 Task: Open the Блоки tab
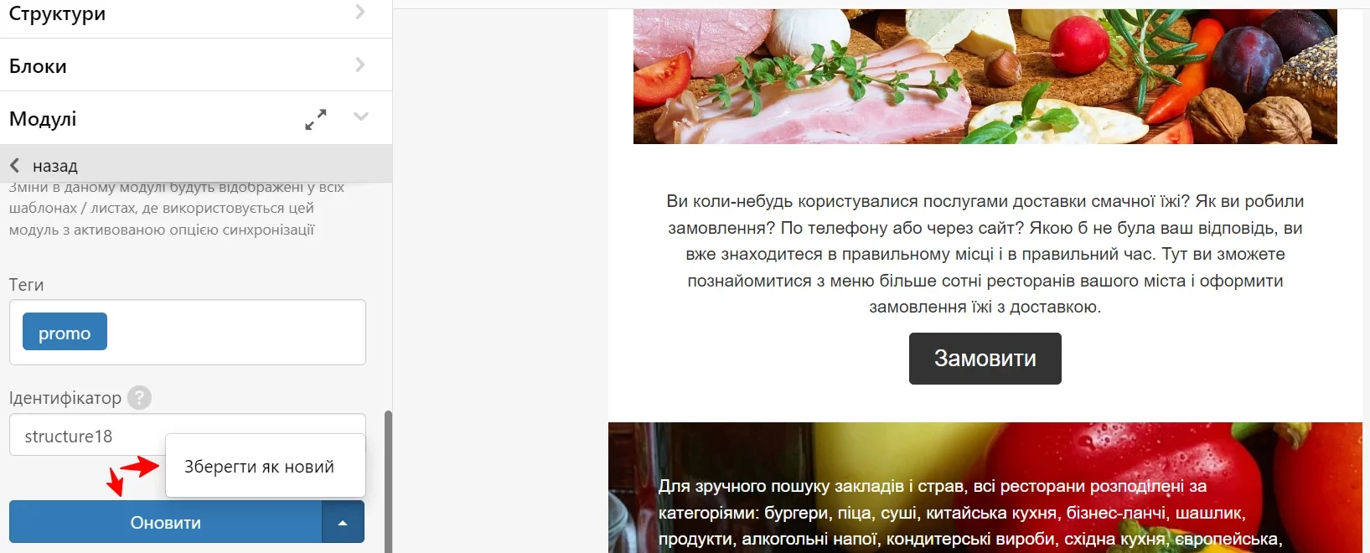pyautogui.click(x=38, y=66)
